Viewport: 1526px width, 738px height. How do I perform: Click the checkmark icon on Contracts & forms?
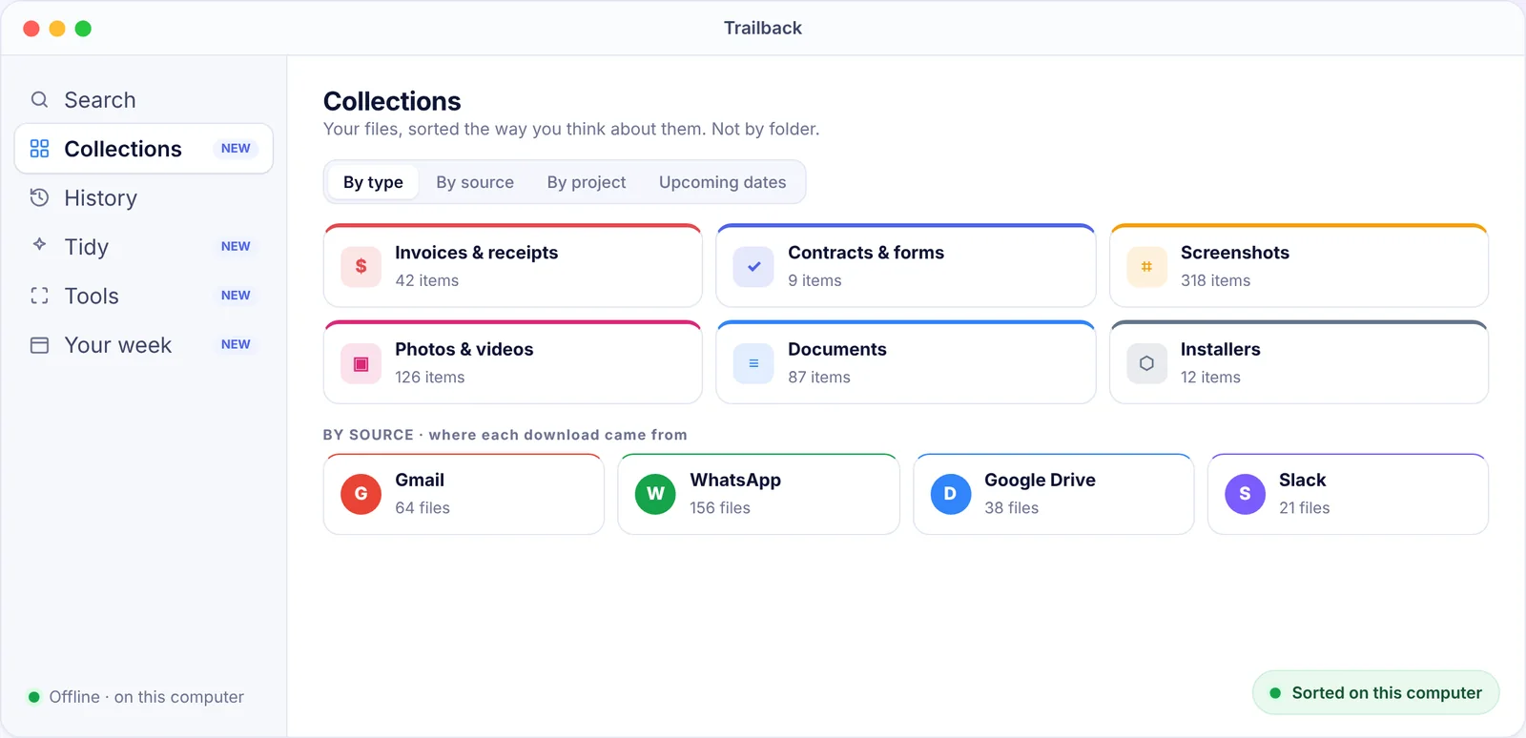coord(753,266)
